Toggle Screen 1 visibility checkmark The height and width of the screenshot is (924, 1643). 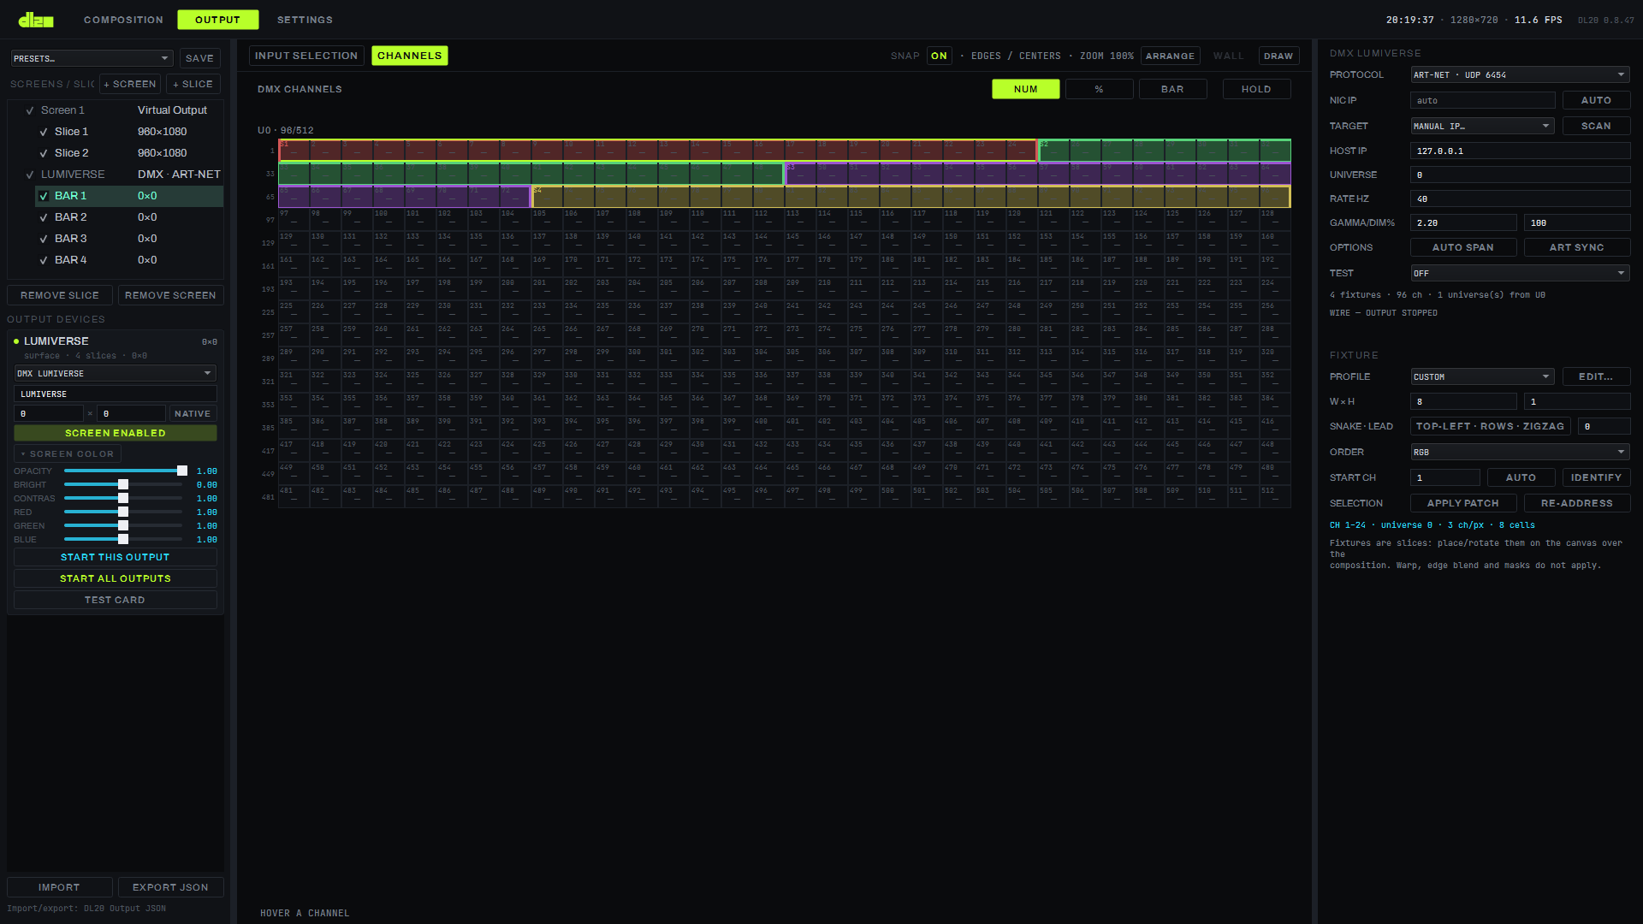click(x=30, y=110)
